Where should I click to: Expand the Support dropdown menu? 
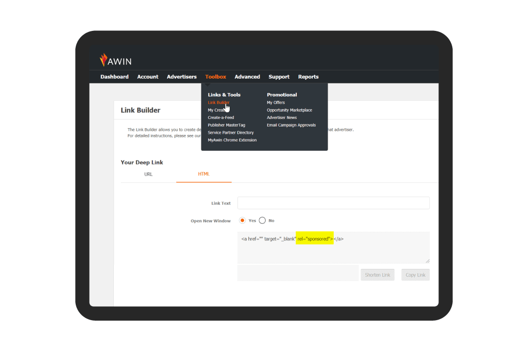pyautogui.click(x=279, y=77)
